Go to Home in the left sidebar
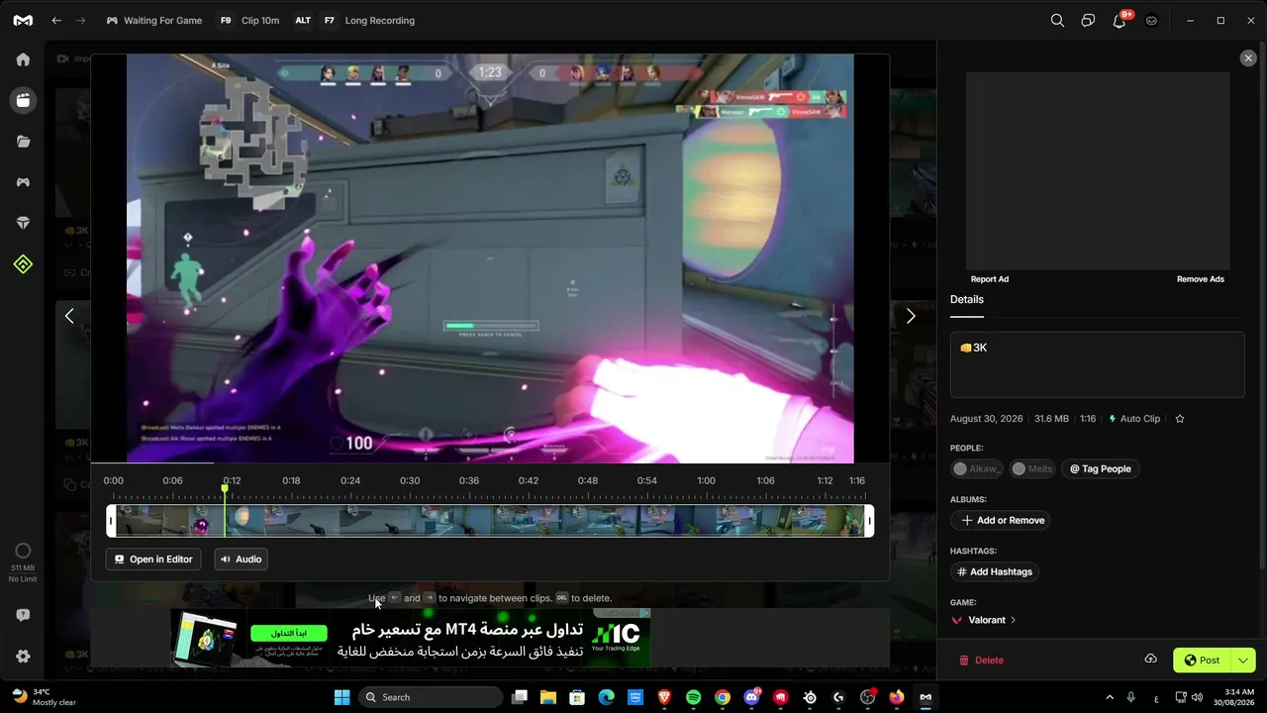This screenshot has height=713, width=1267. click(x=23, y=59)
